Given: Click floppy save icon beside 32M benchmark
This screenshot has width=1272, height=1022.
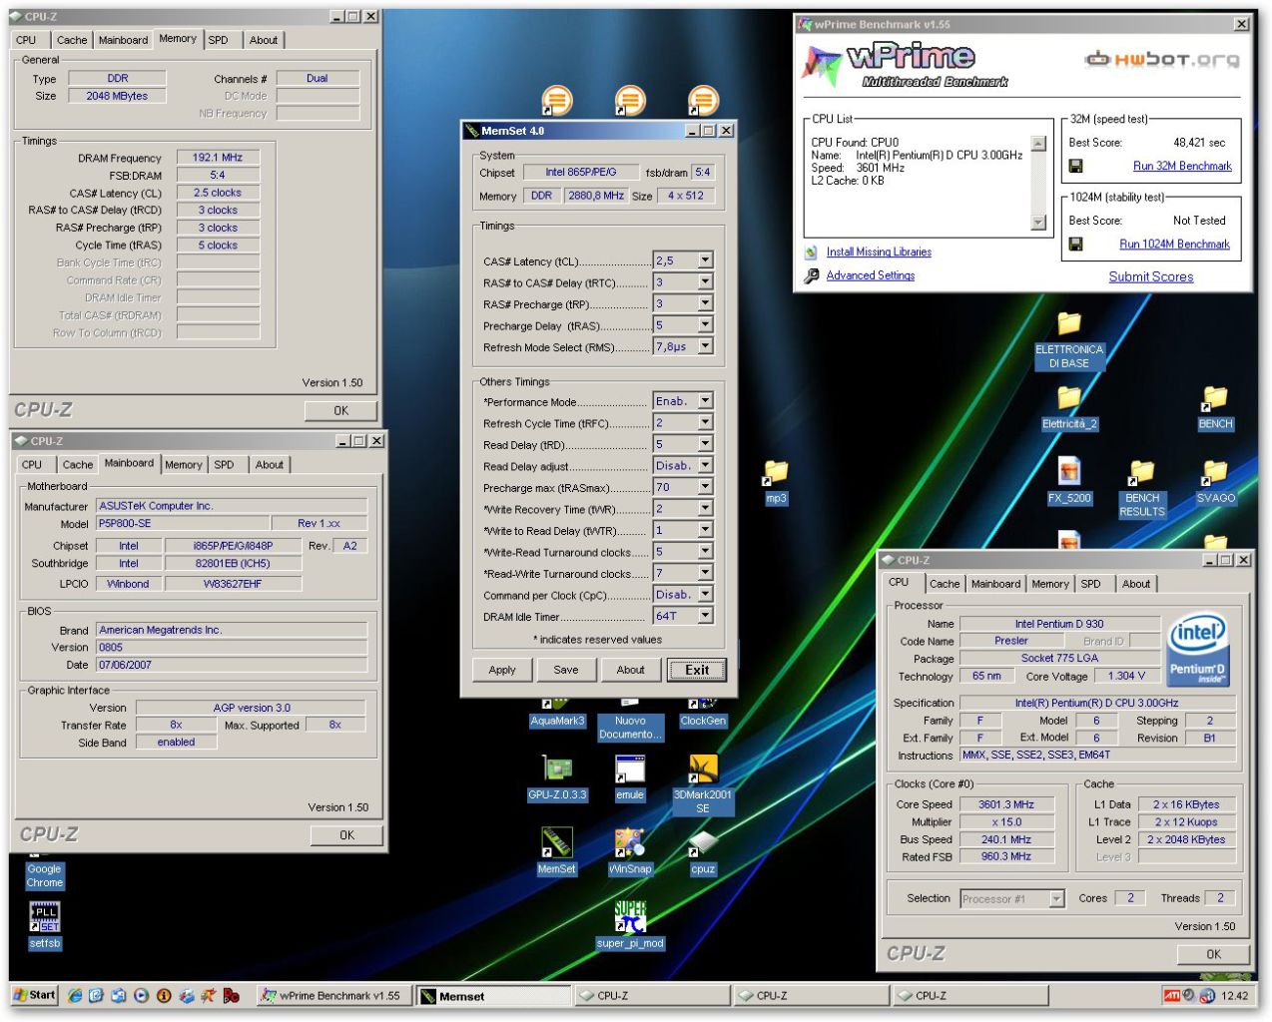Looking at the screenshot, I should tap(1076, 166).
